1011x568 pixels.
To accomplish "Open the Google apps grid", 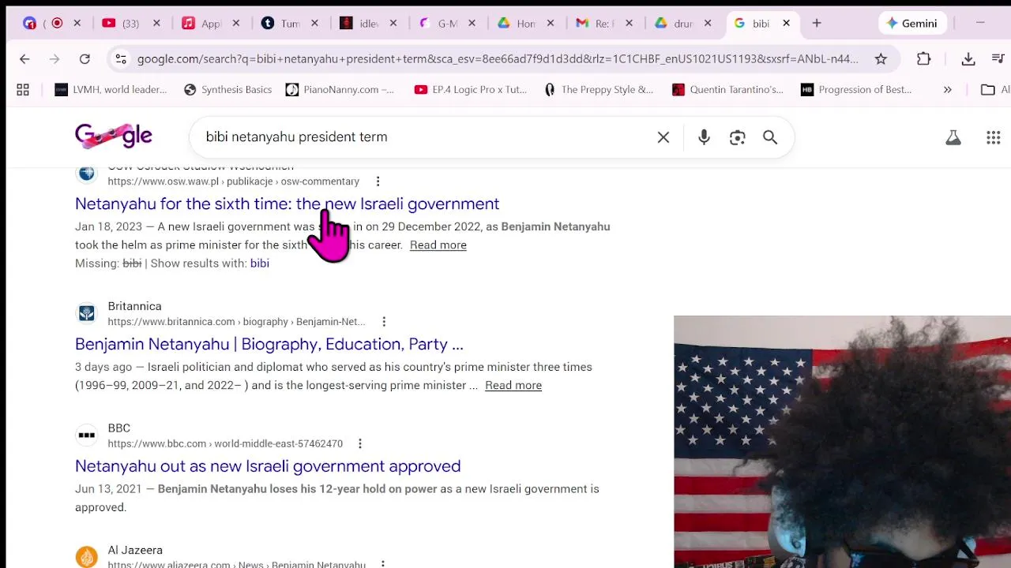I will pos(994,137).
